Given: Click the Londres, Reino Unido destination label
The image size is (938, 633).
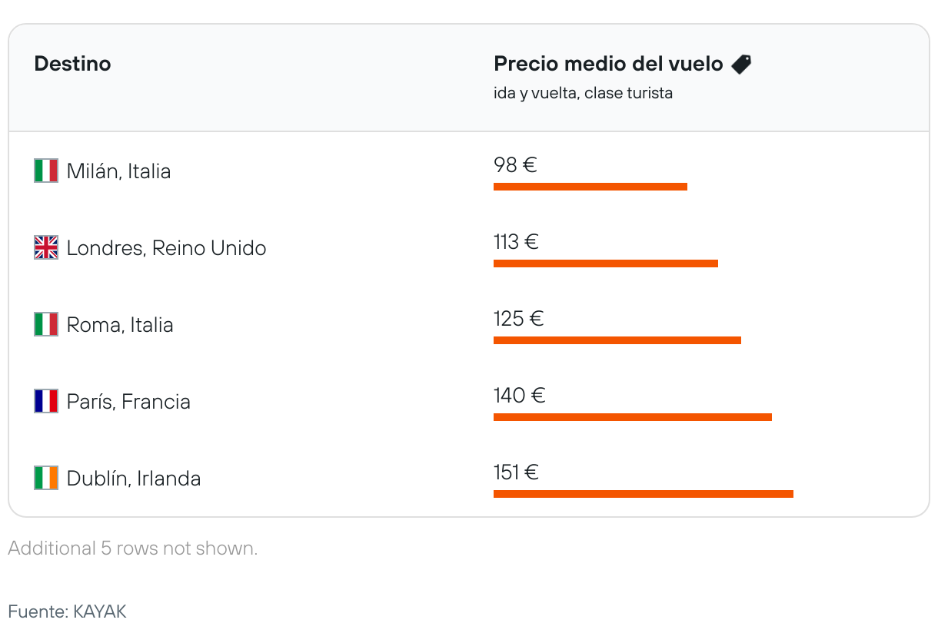Looking at the screenshot, I should click(166, 247).
